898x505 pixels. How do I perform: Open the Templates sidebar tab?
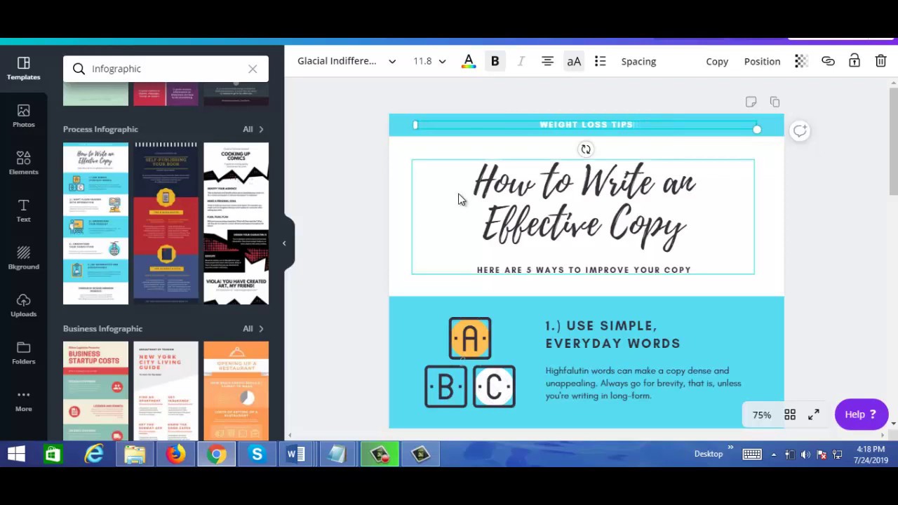[x=23, y=69]
